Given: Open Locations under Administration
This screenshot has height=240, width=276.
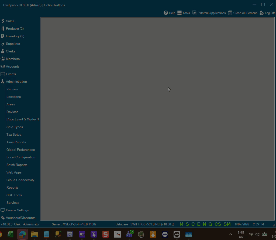Looking at the screenshot, I should pos(13,97).
